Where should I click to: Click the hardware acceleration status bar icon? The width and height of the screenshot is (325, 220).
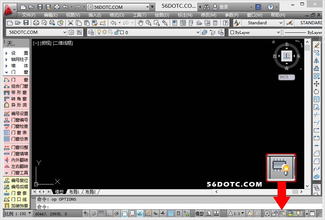pyautogui.click(x=282, y=214)
